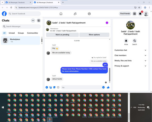View site information icon in address bar
The width and height of the screenshot is (152, 122).
point(16,8)
